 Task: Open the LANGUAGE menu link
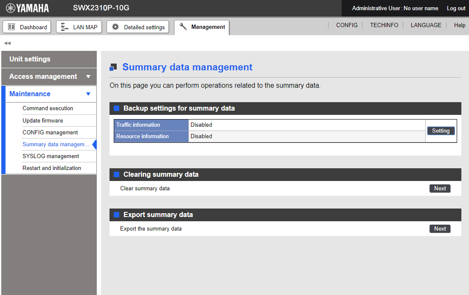coord(426,25)
